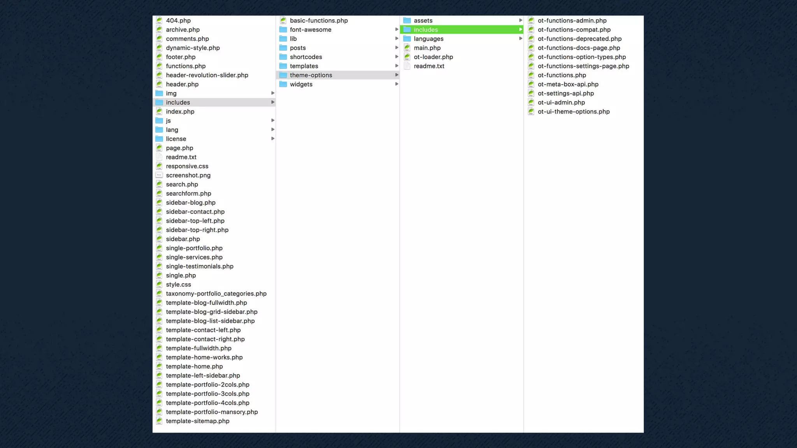Expand the widgets folder arrow
The width and height of the screenshot is (797, 448).
[x=397, y=84]
